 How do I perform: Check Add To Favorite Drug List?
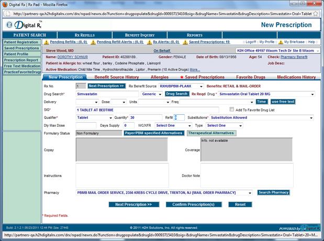(x=232, y=110)
